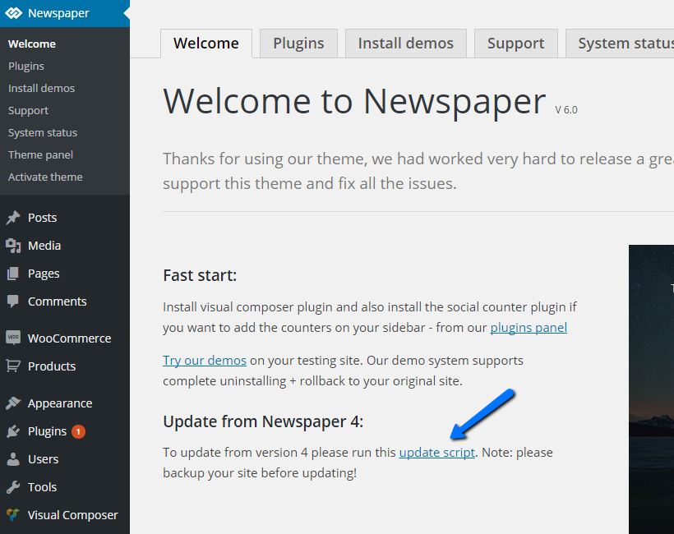The image size is (674, 534).
Task: Click the Products cart icon
Action: (x=13, y=366)
